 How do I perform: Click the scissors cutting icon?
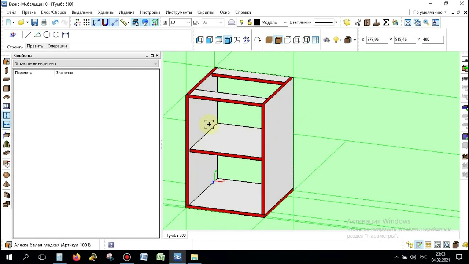358,22
